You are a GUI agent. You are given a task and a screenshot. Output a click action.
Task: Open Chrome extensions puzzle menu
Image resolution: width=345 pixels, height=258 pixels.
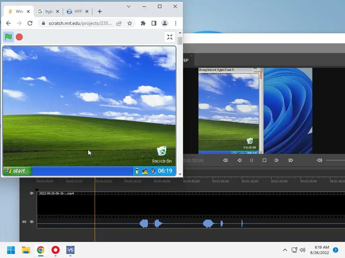(143, 23)
